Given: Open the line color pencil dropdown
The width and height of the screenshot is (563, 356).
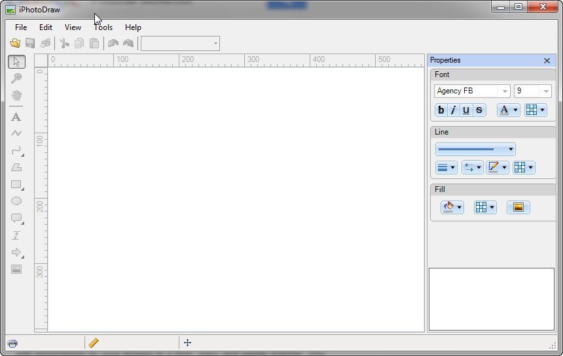Looking at the screenshot, I should point(498,167).
